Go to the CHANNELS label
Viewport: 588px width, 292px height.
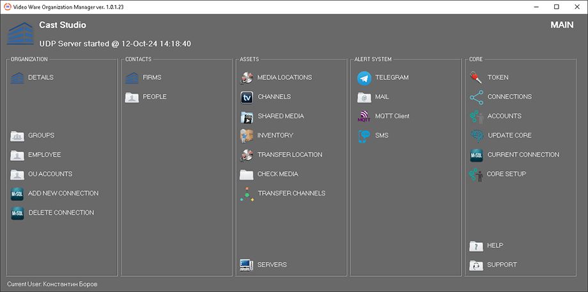(274, 96)
